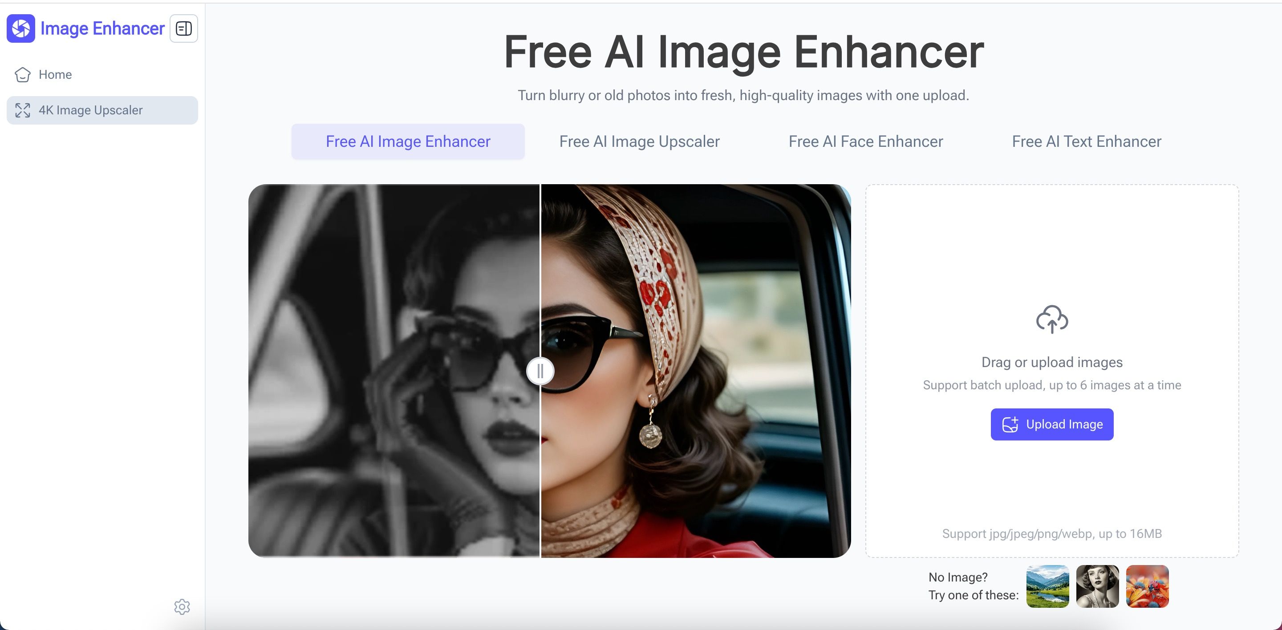This screenshot has width=1282, height=630.
Task: Click the Home house icon
Action: click(22, 75)
